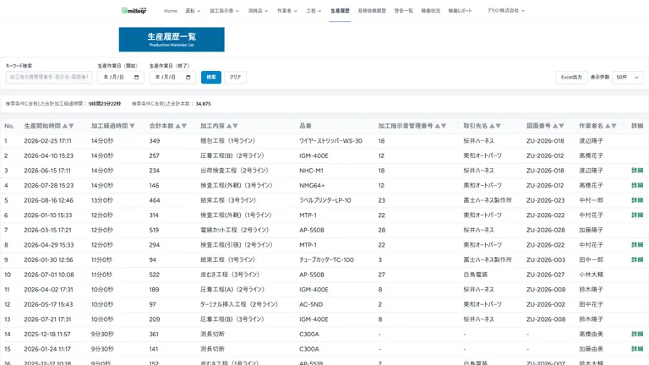The height and width of the screenshot is (365, 649).
Task: Click ターミナル挿入工程（2号ライン） in row 12
Action: coord(239,304)
